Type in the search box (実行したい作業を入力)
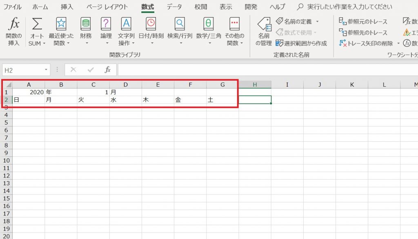 point(349,7)
